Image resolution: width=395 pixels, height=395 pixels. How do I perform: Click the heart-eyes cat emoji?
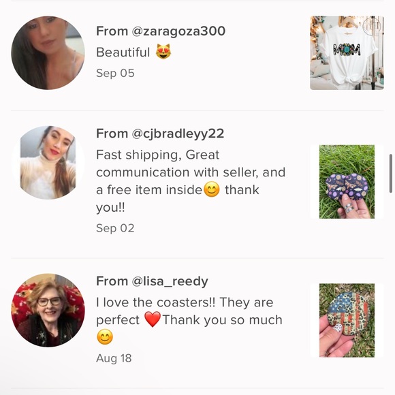pyautogui.click(x=163, y=52)
